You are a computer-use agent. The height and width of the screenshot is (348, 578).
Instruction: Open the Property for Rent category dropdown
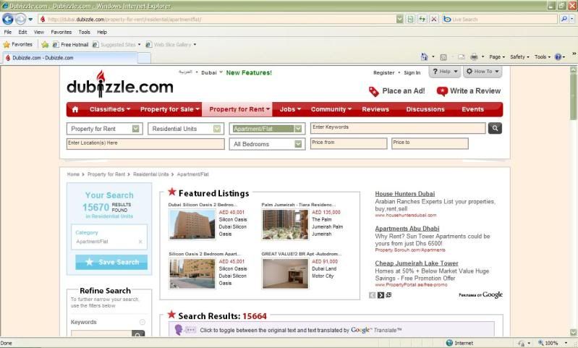[104, 129]
